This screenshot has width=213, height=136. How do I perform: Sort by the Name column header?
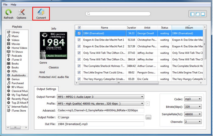coord(104,28)
